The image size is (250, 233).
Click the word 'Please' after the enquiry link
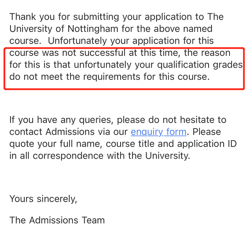coord(206,132)
